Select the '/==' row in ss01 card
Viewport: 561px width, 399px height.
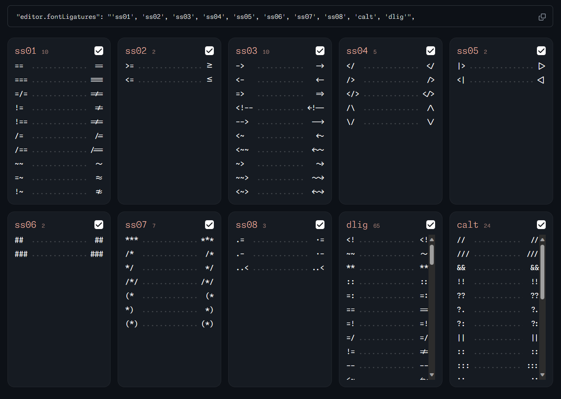click(59, 150)
